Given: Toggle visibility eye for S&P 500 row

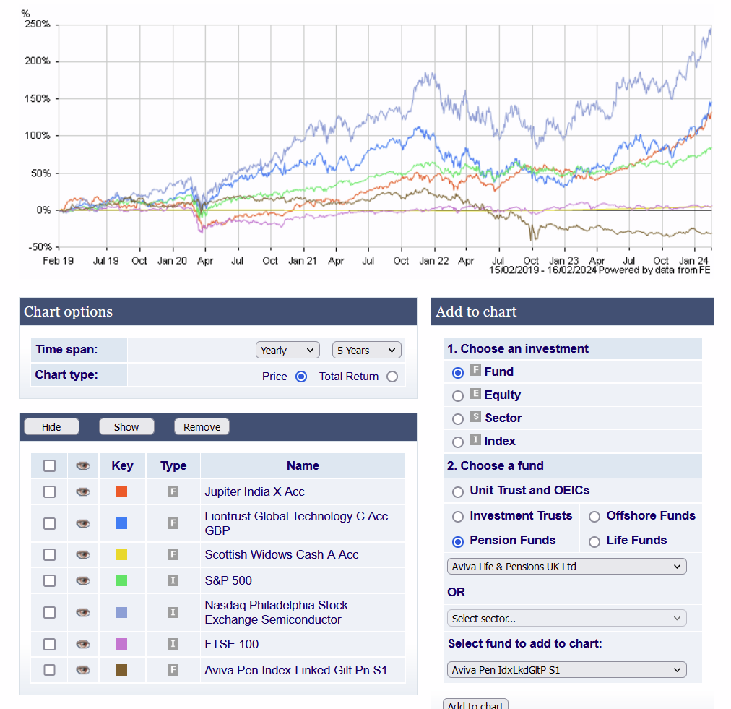Looking at the screenshot, I should 83,580.
